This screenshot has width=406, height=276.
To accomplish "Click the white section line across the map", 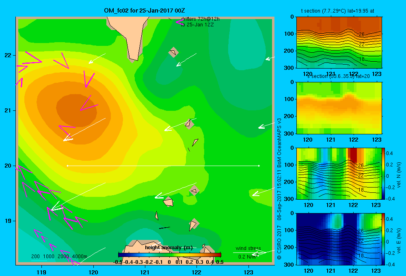I will coord(163,166).
